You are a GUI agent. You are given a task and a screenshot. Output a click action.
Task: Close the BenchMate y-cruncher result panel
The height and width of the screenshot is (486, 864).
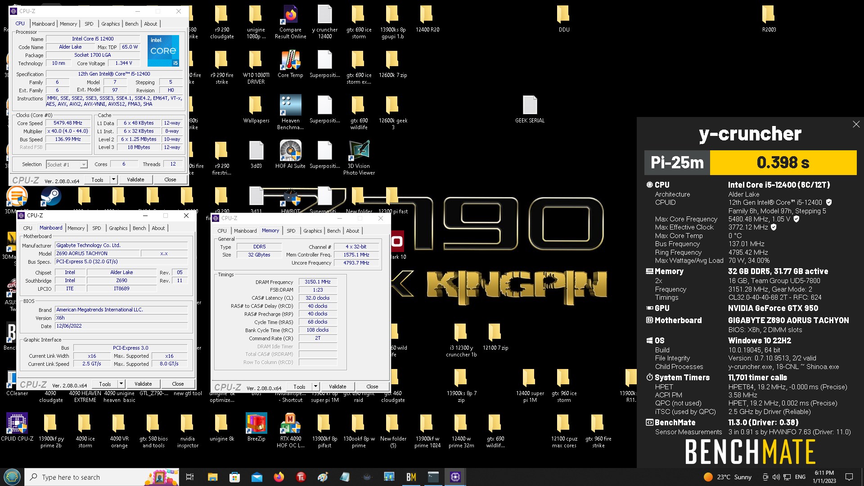click(x=856, y=124)
